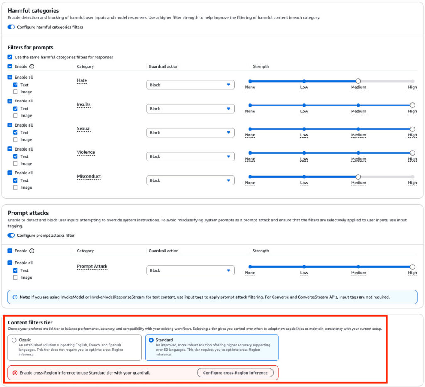Click the error icon in cross-Region inference alert
The height and width of the screenshot is (387, 425).
[x=15, y=373]
